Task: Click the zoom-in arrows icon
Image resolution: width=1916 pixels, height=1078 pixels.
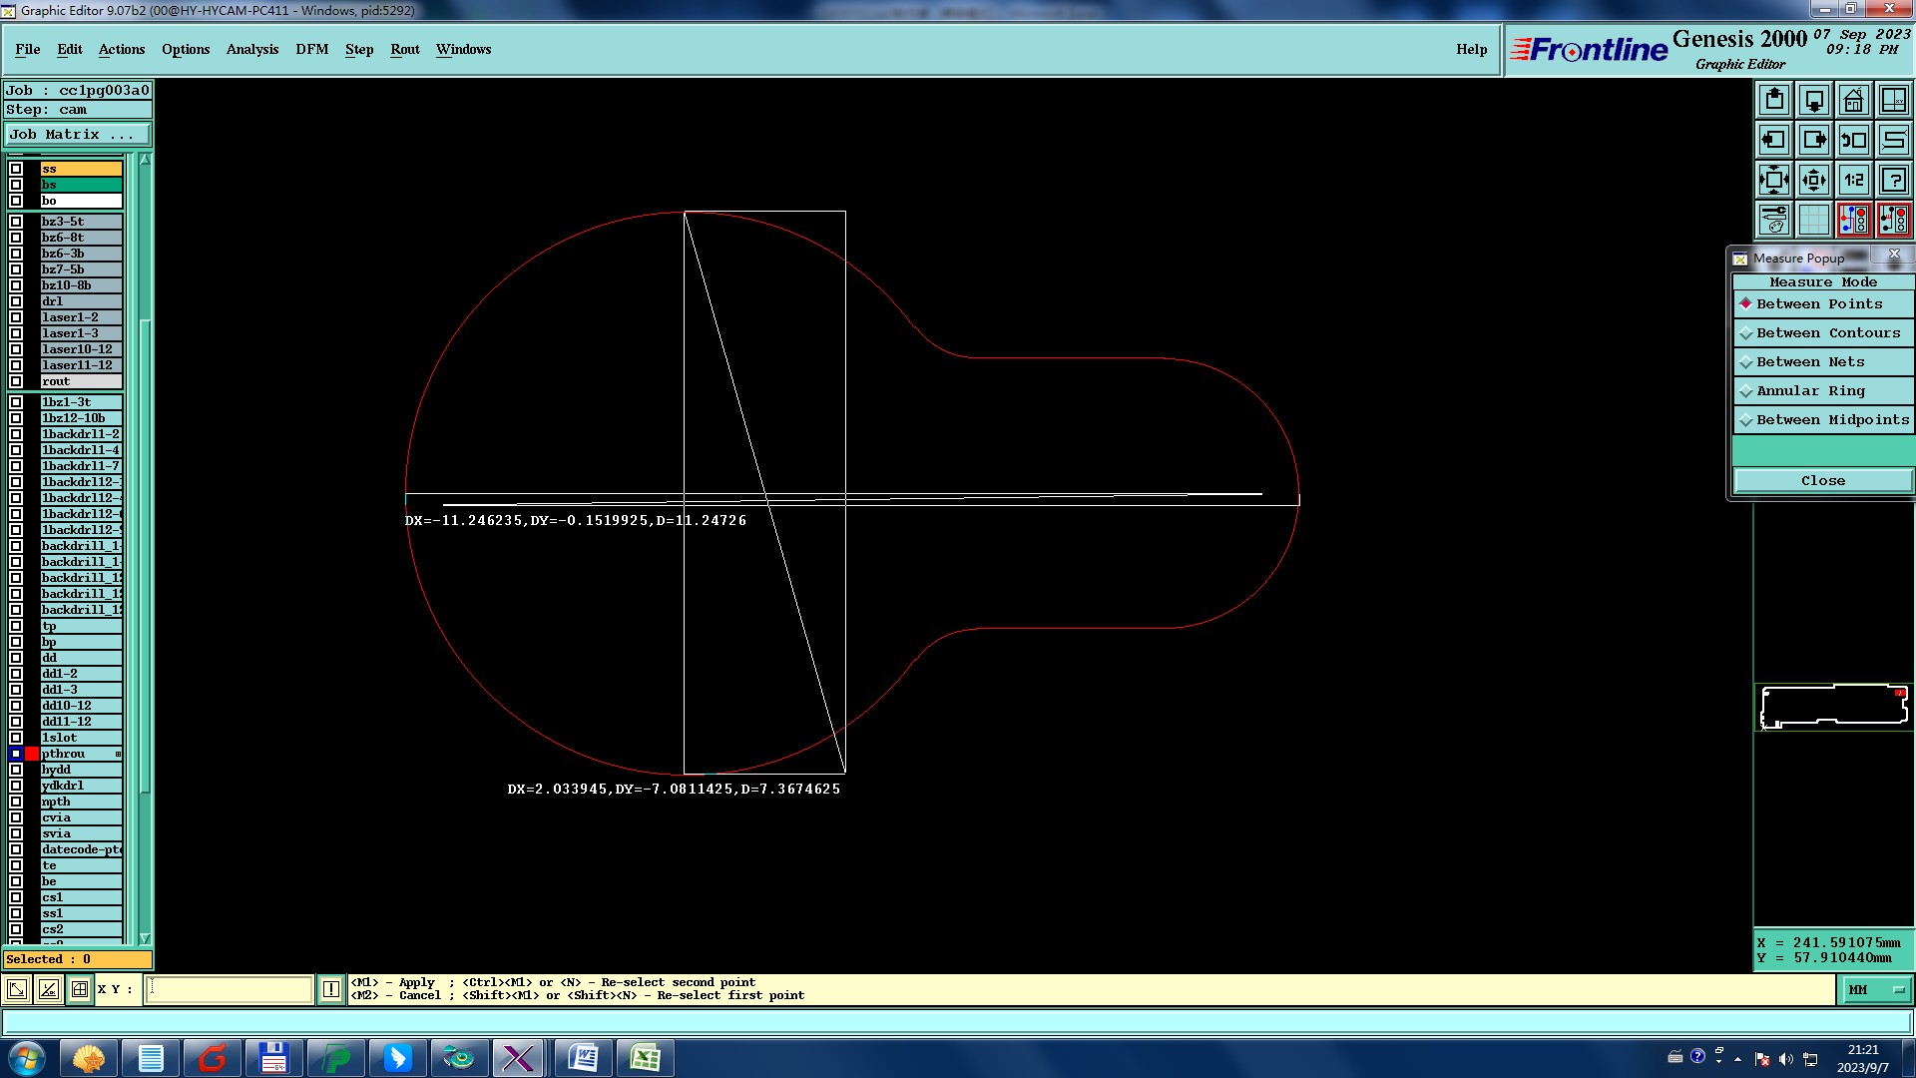Action: tap(1773, 180)
